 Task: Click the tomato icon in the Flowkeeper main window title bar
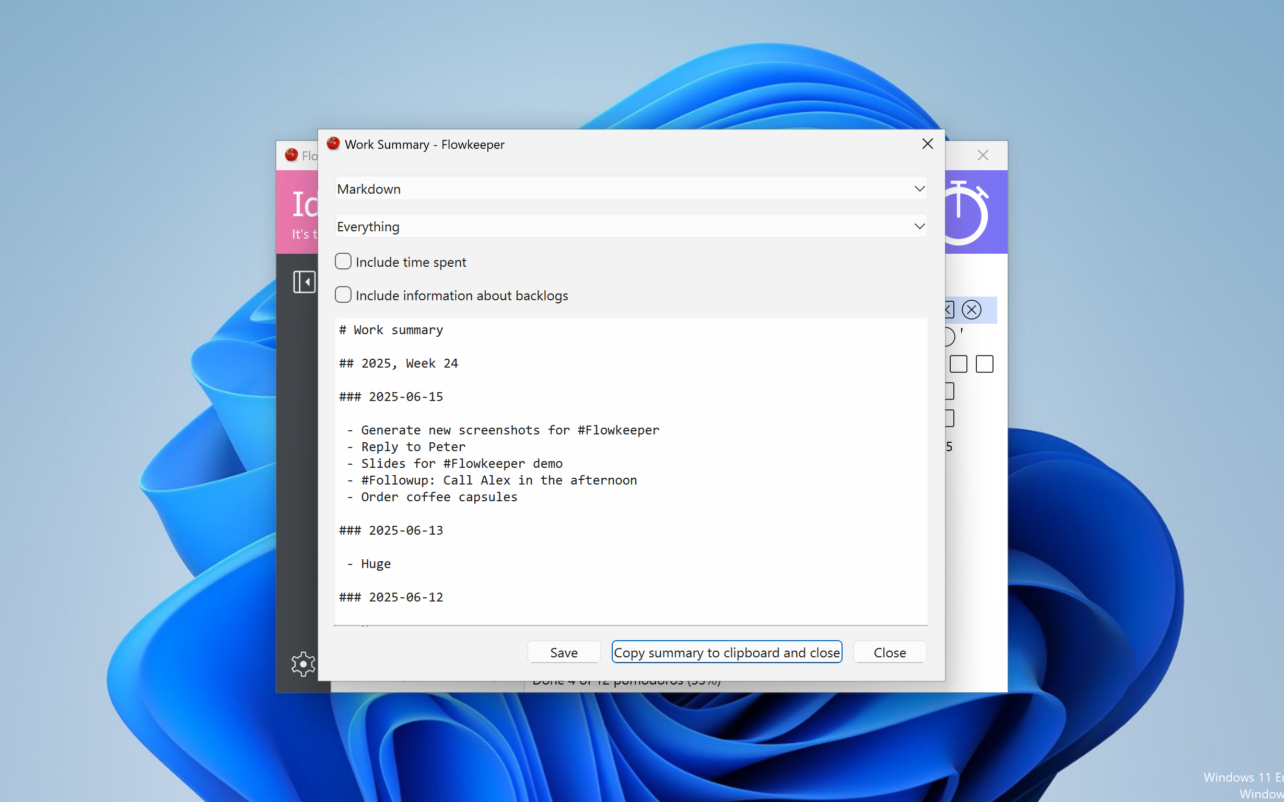pos(291,155)
